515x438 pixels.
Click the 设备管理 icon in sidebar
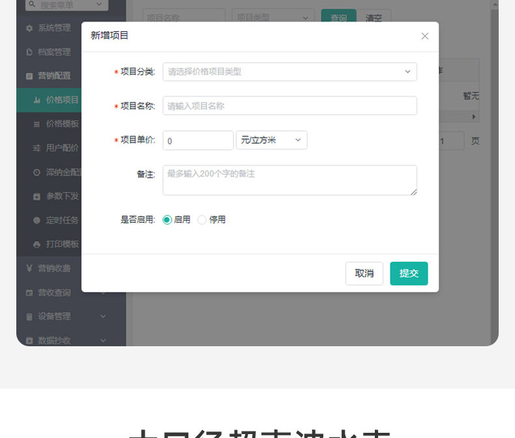tap(29, 317)
